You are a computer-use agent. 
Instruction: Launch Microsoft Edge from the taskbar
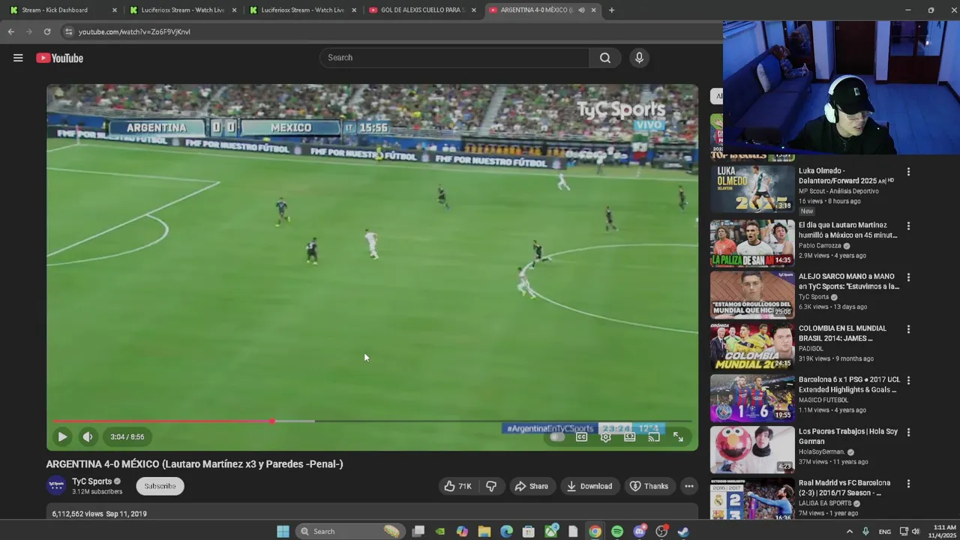[x=506, y=531]
